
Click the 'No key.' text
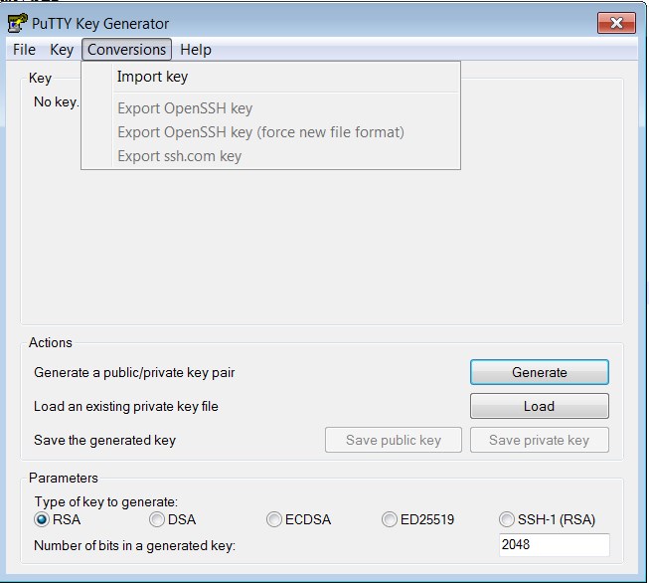point(57,101)
